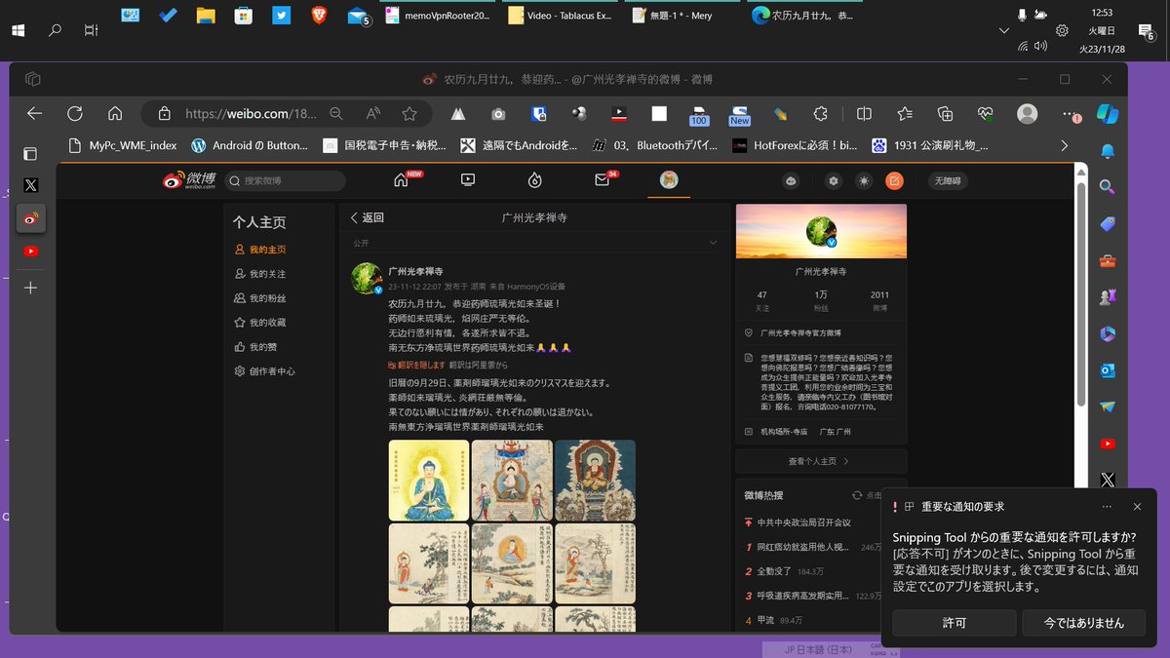Open Outlook icon in Edge sidebar

coord(1108,370)
